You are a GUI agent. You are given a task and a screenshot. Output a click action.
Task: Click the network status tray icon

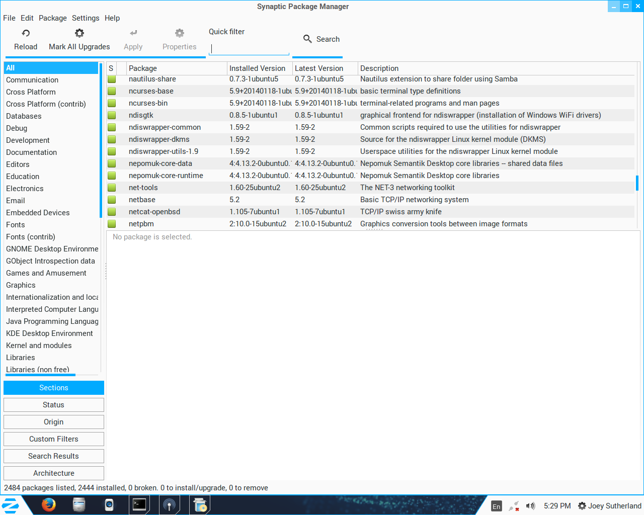pyautogui.click(x=514, y=506)
